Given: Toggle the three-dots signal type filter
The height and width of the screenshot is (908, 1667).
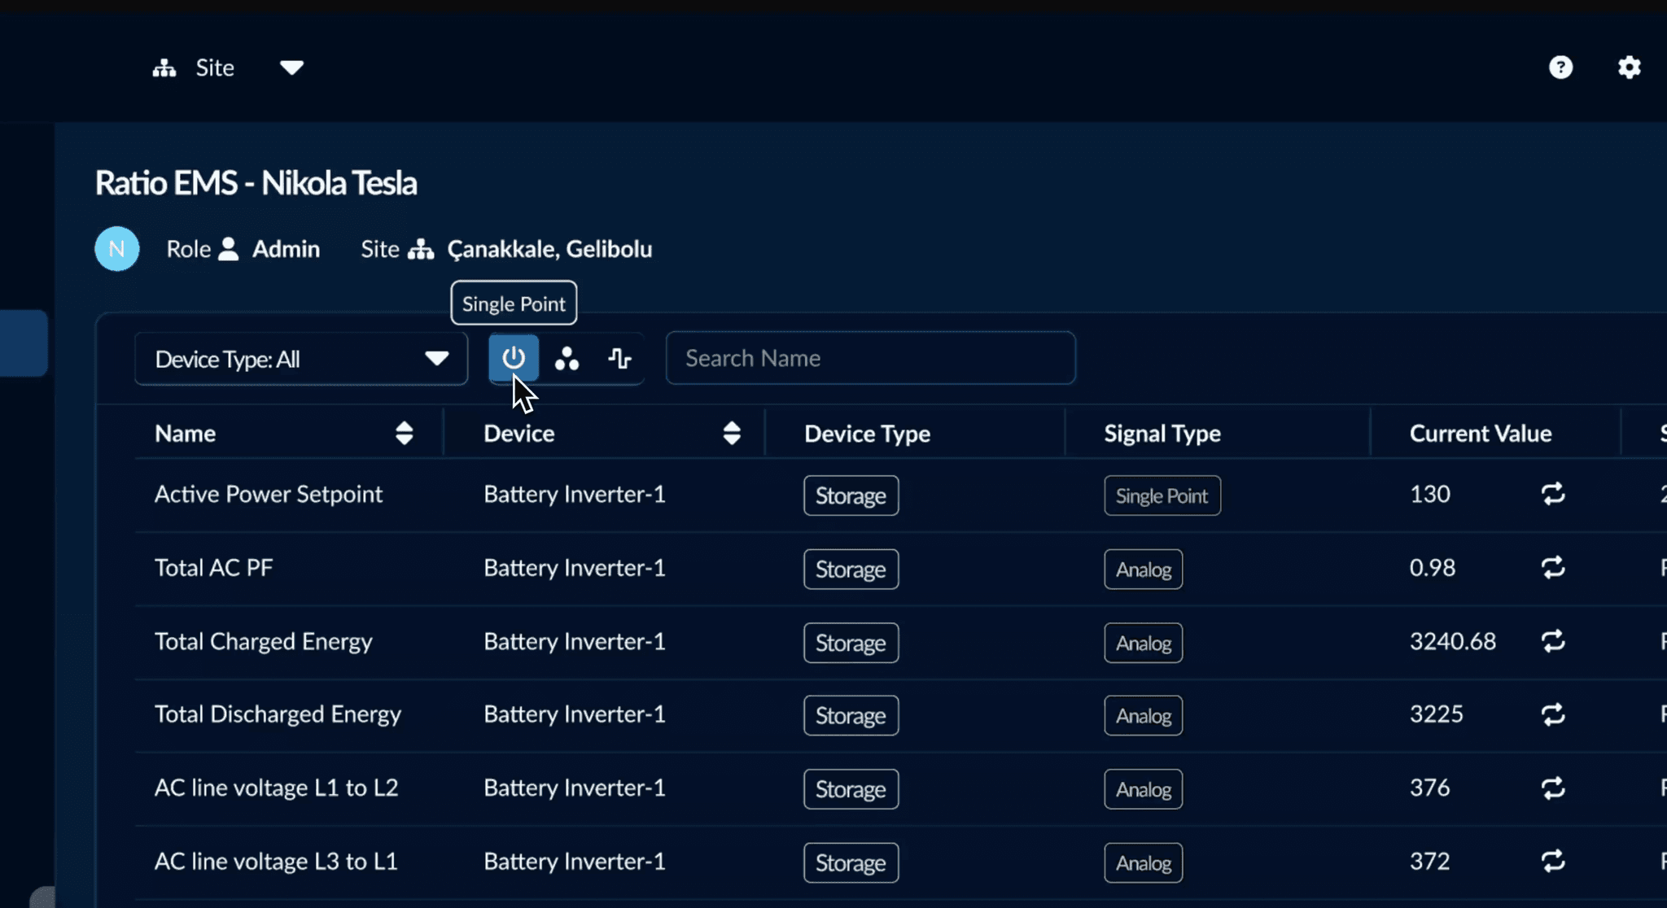Looking at the screenshot, I should point(567,358).
